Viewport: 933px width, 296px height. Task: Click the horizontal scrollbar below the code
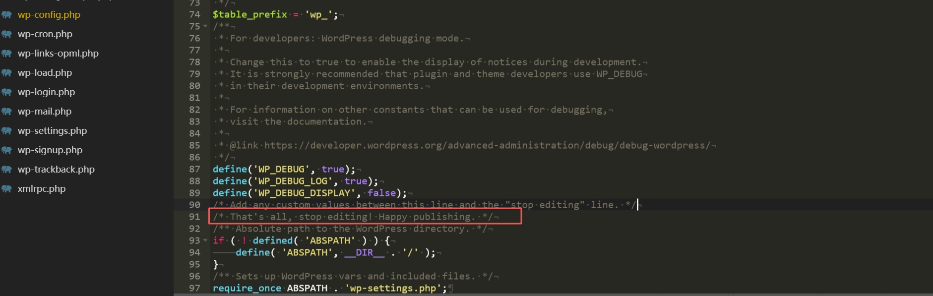click(x=546, y=295)
